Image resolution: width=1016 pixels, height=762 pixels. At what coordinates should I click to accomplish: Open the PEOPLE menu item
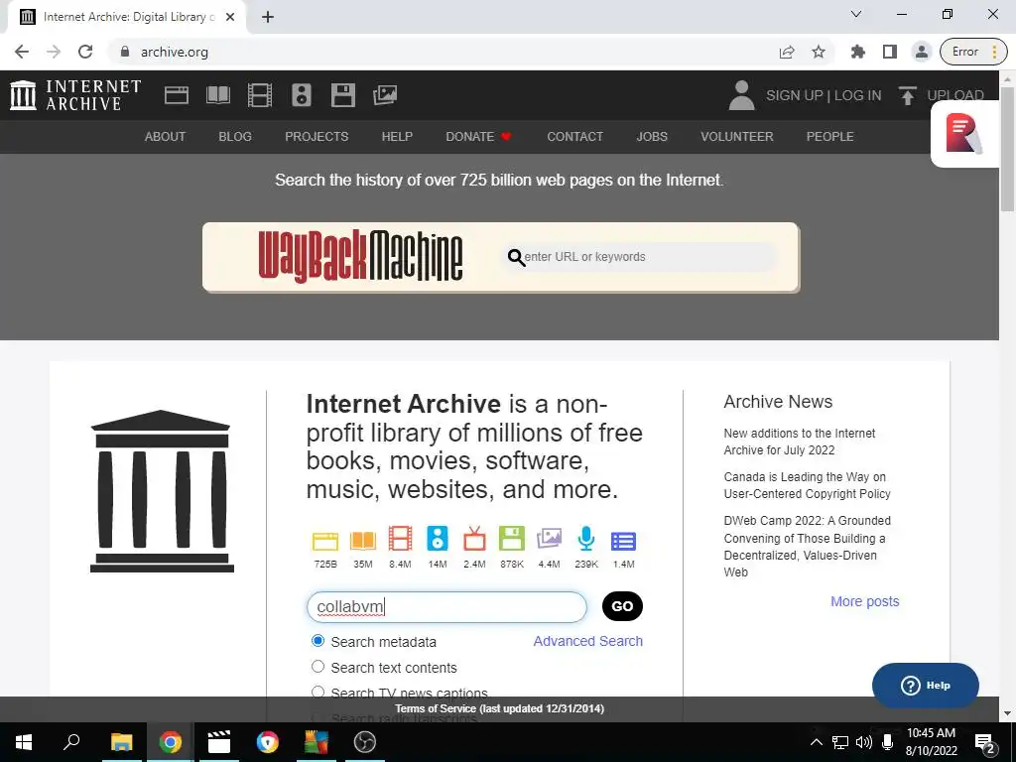click(829, 137)
